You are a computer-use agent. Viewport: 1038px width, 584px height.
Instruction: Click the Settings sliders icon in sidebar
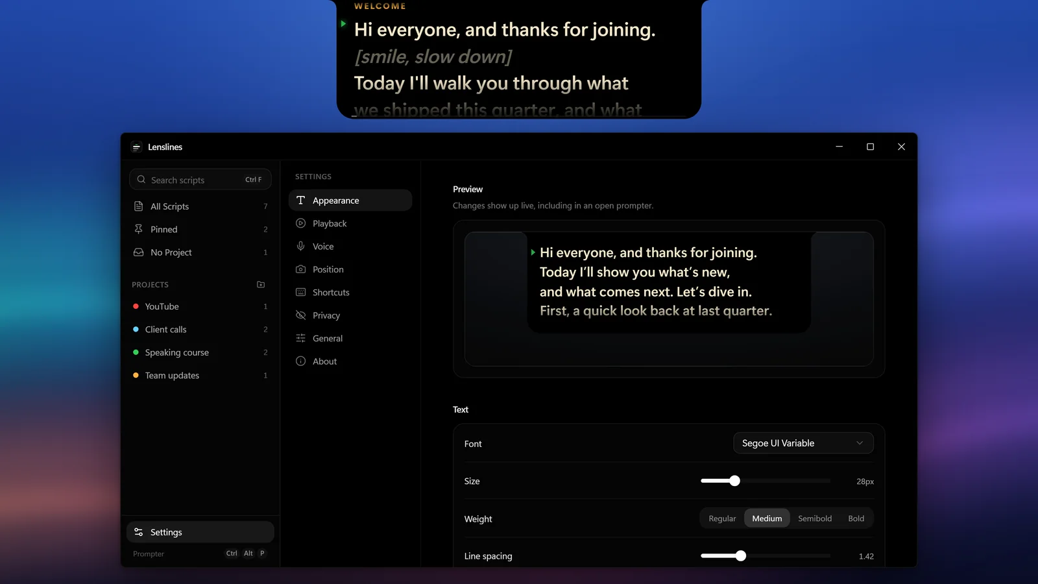(138, 532)
